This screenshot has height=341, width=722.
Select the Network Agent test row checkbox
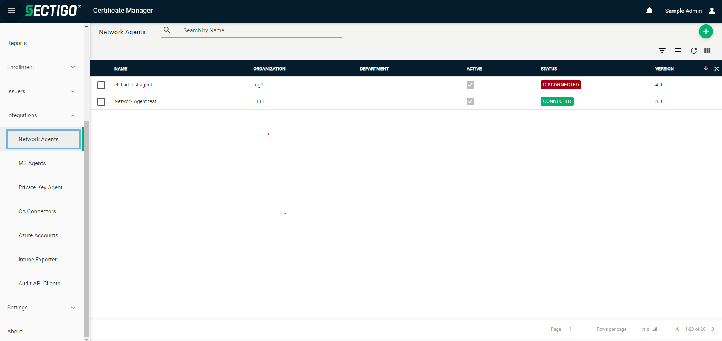click(101, 102)
